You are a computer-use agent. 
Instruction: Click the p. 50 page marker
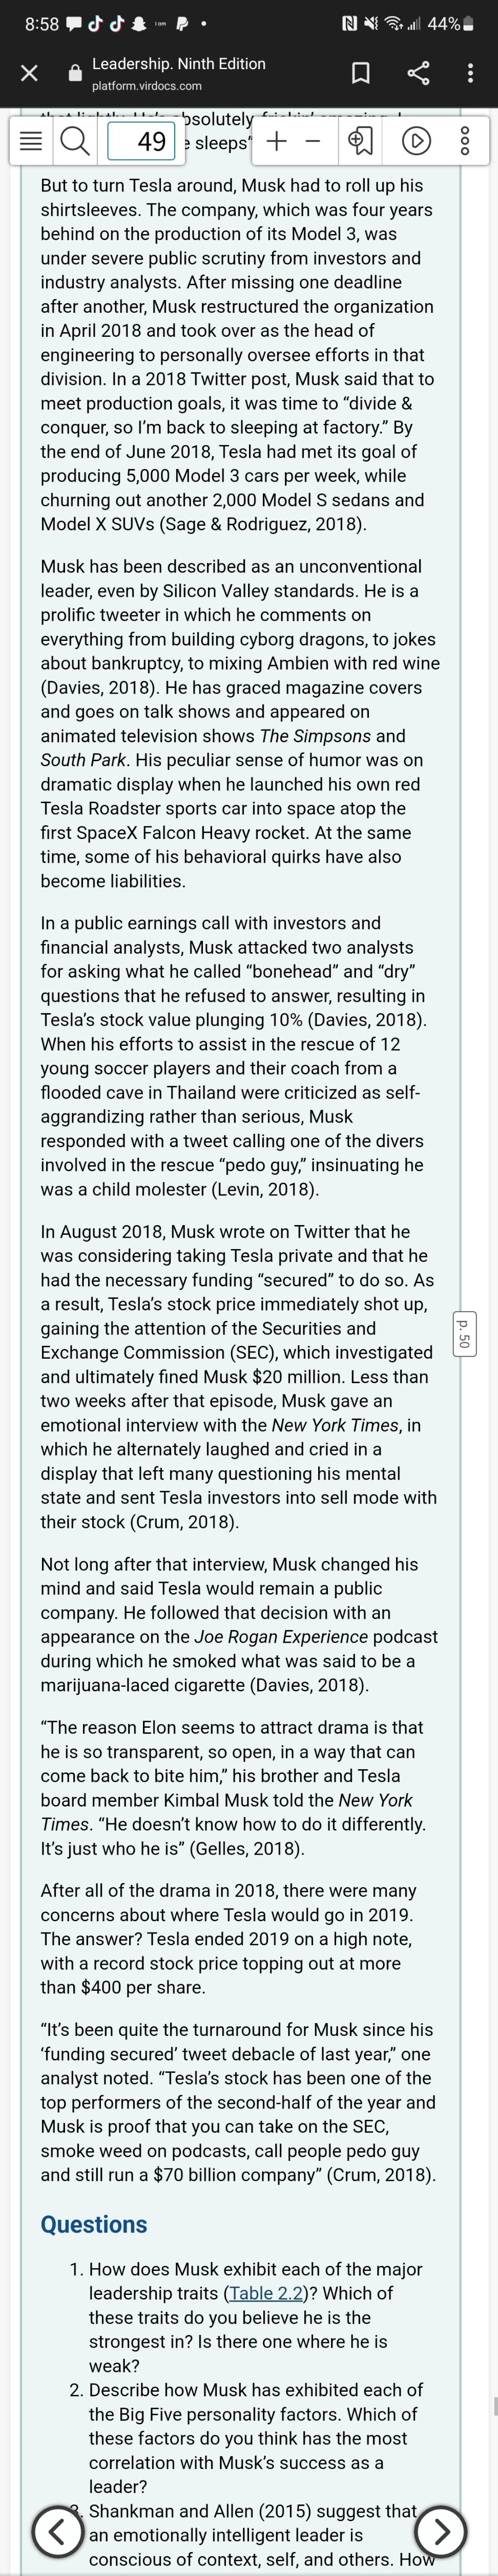coord(463,1334)
